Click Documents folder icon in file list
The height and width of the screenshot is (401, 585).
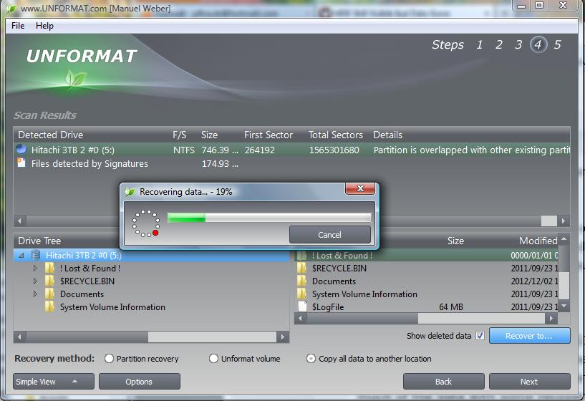pos(302,281)
